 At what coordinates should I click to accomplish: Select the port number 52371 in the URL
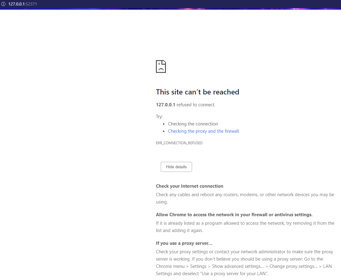click(x=30, y=4)
